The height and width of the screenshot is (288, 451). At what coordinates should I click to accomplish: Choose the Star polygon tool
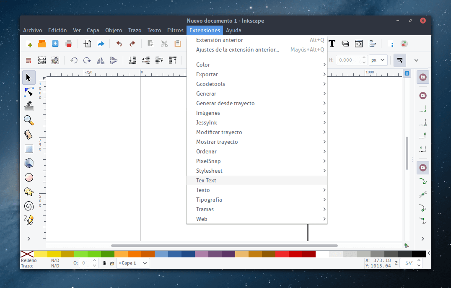coord(29,192)
